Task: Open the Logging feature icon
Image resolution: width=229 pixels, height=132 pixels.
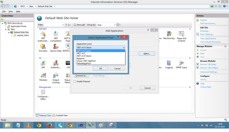Action: click(169, 64)
